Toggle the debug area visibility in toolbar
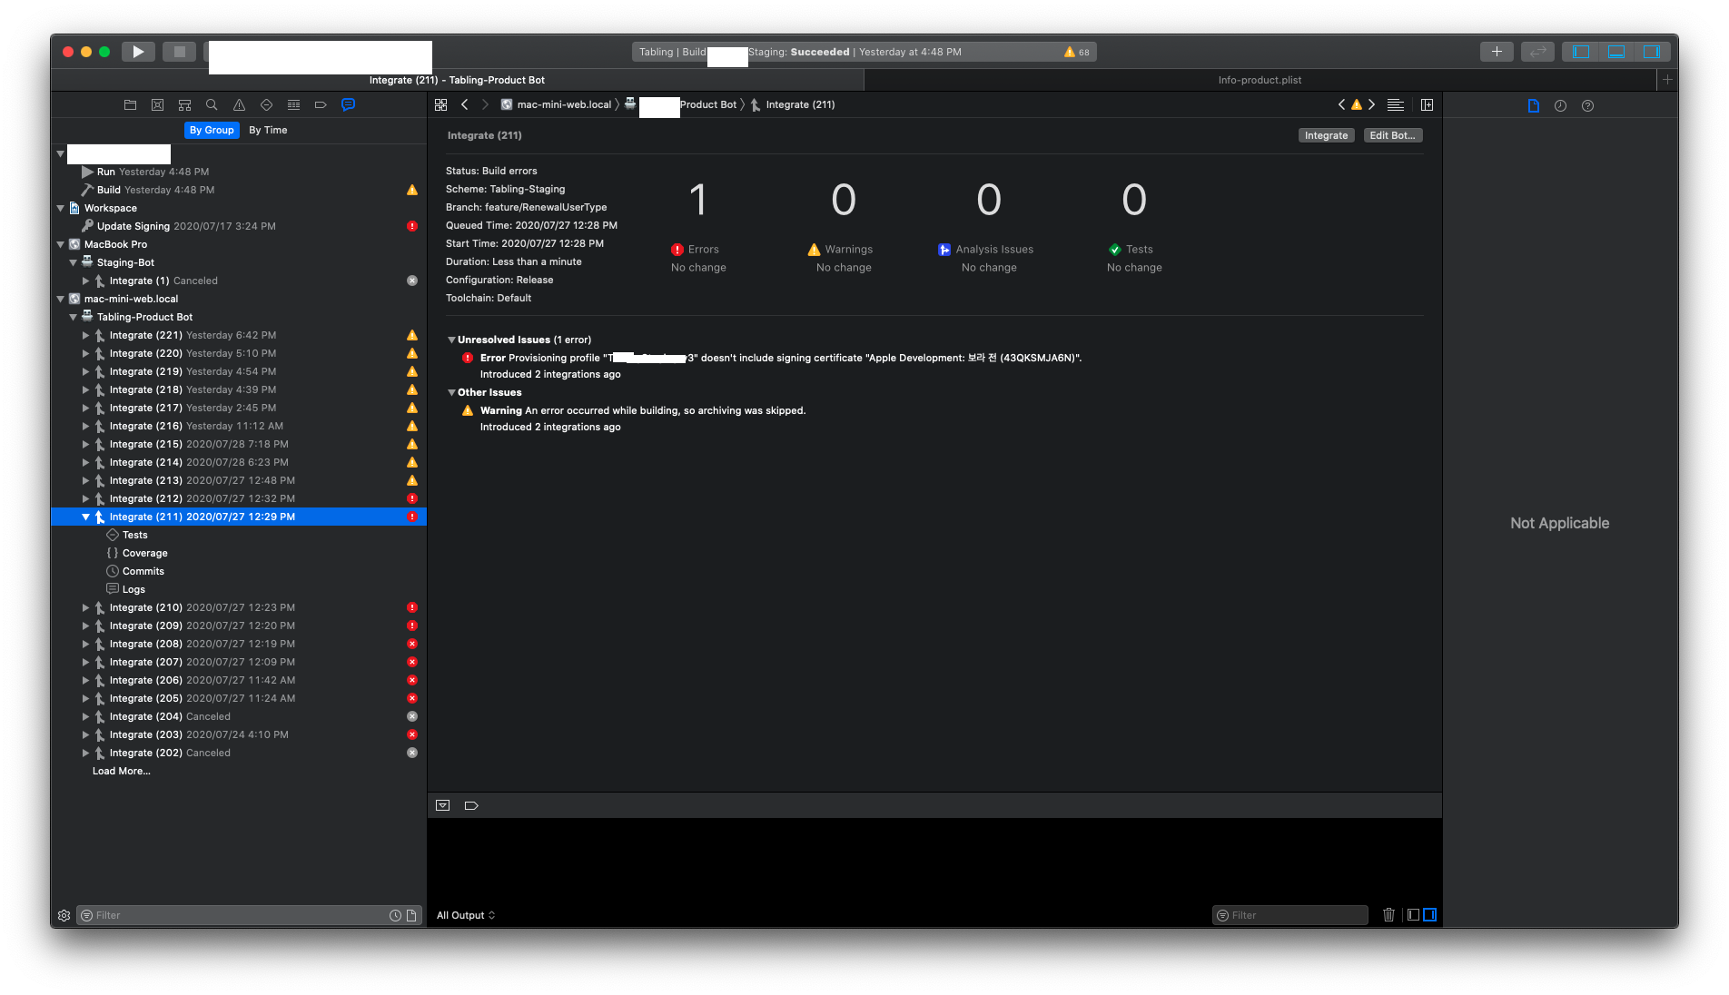Screen dimensions: 1729x995 point(1616,52)
